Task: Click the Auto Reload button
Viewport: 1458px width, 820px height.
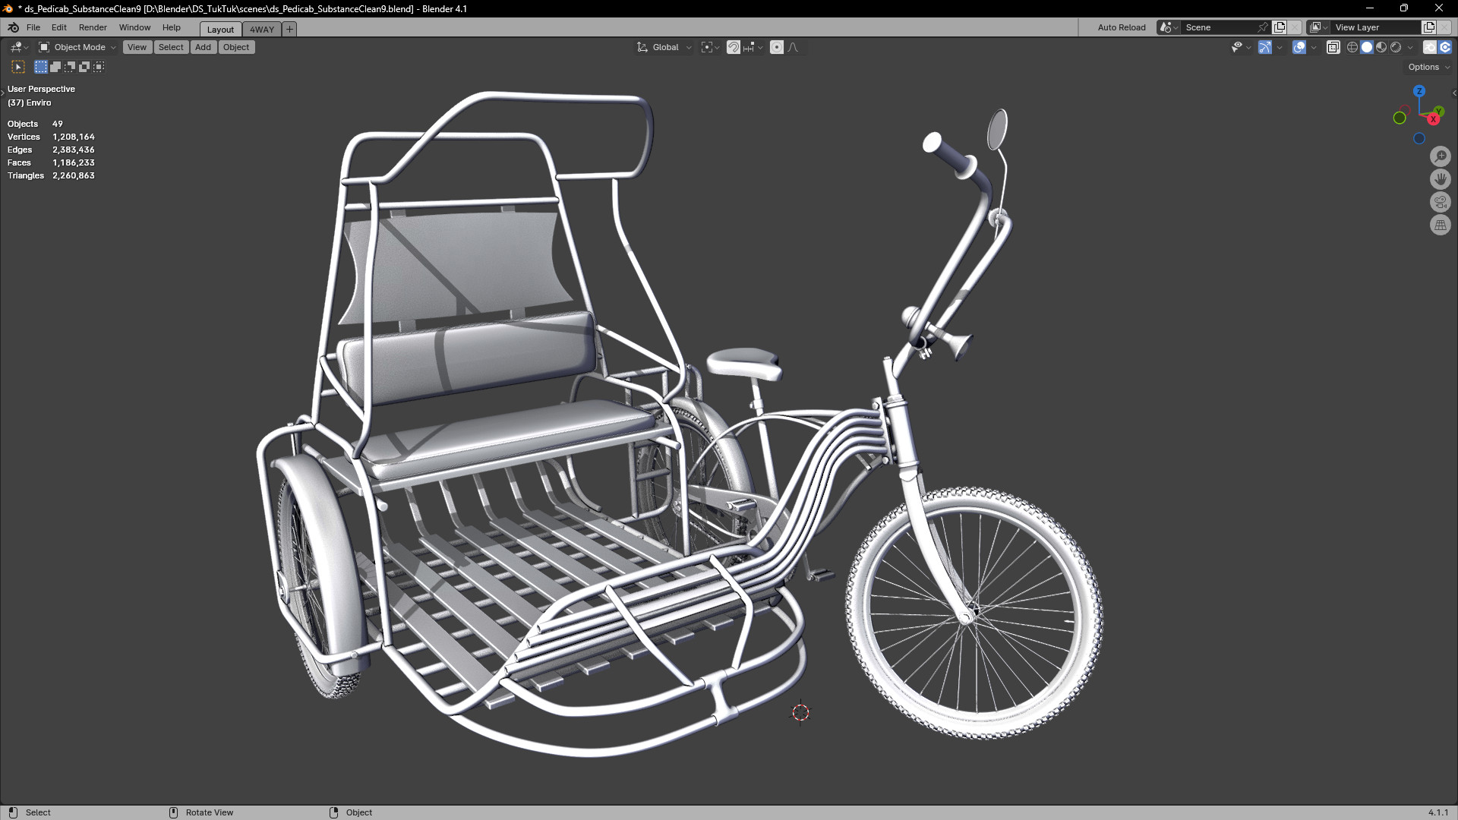Action: click(1121, 27)
